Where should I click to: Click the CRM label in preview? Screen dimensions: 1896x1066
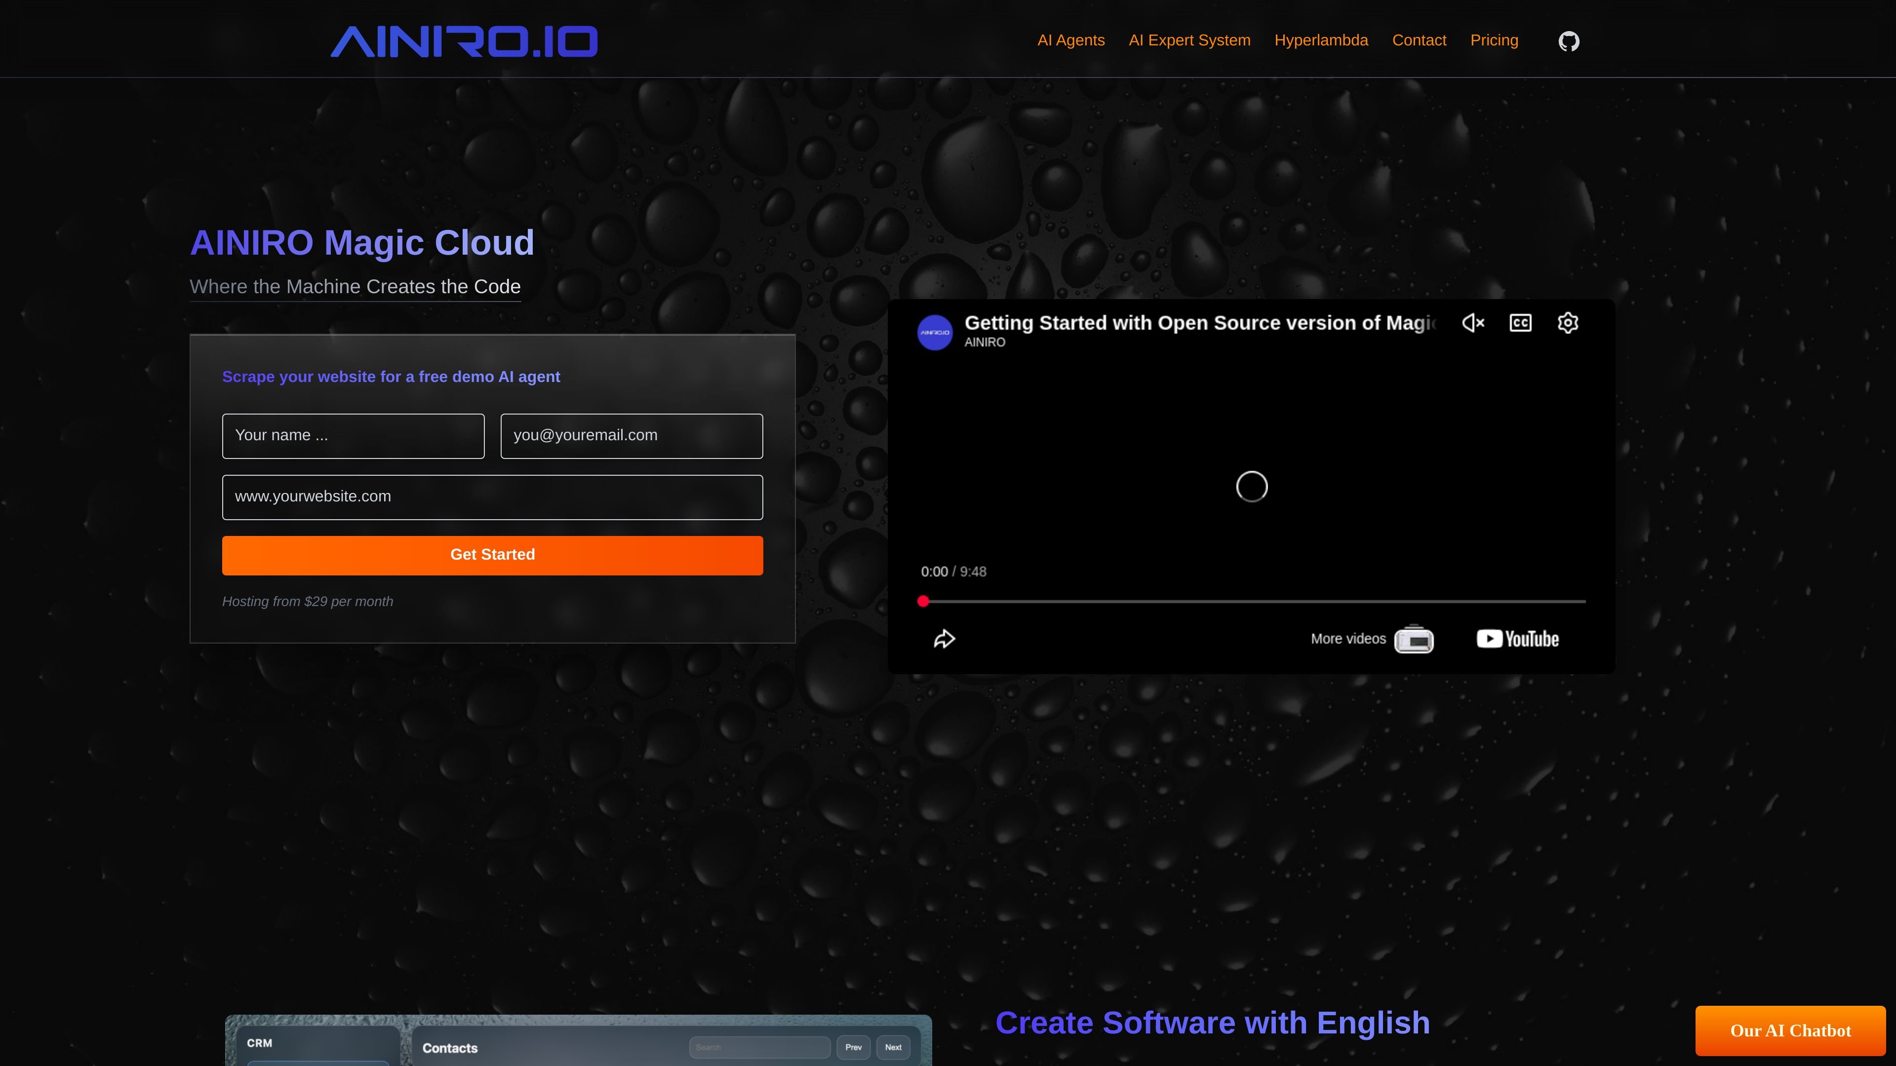(259, 1043)
